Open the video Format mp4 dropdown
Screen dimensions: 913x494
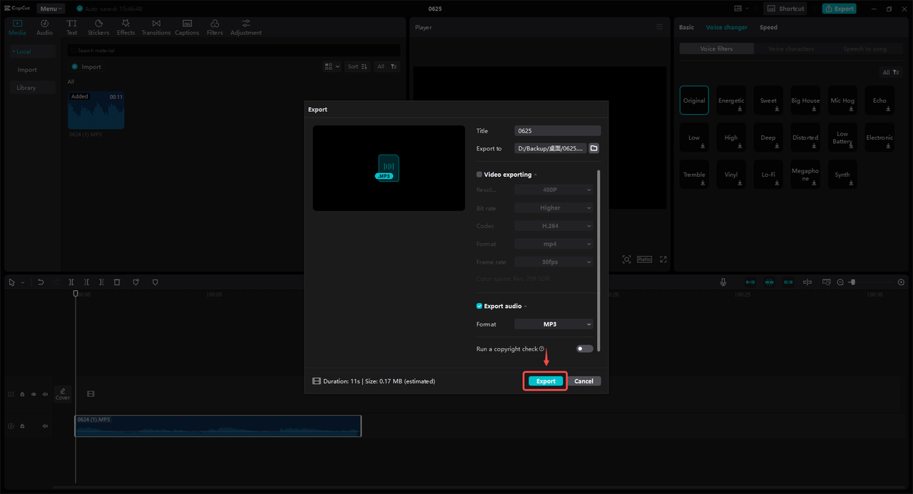pos(554,244)
